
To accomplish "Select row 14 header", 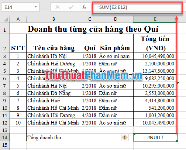I will click(5, 137).
